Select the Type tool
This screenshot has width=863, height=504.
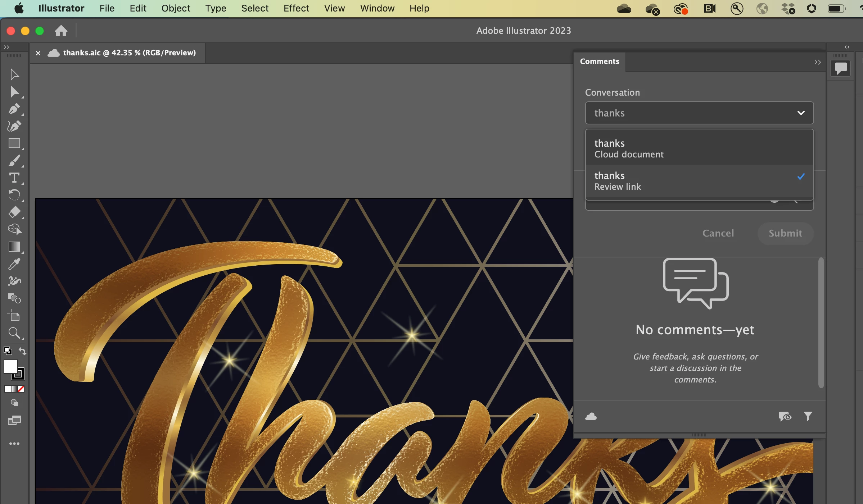pyautogui.click(x=14, y=178)
